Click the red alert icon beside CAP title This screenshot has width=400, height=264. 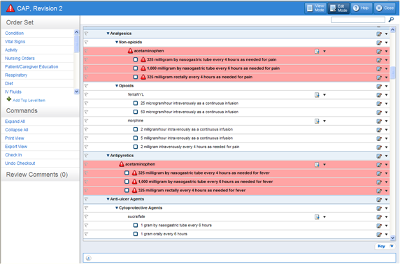click(10, 8)
